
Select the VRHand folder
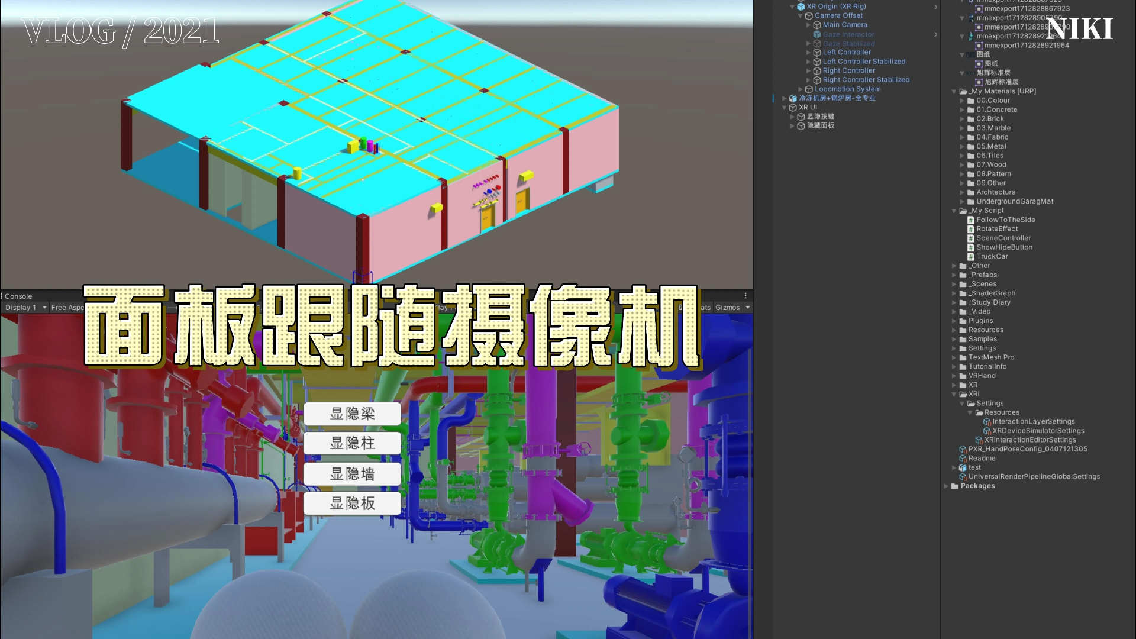click(x=982, y=376)
